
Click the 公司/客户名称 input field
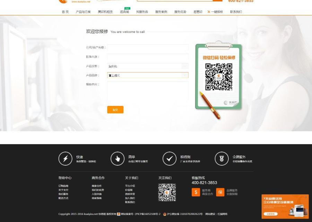(x=148, y=47)
